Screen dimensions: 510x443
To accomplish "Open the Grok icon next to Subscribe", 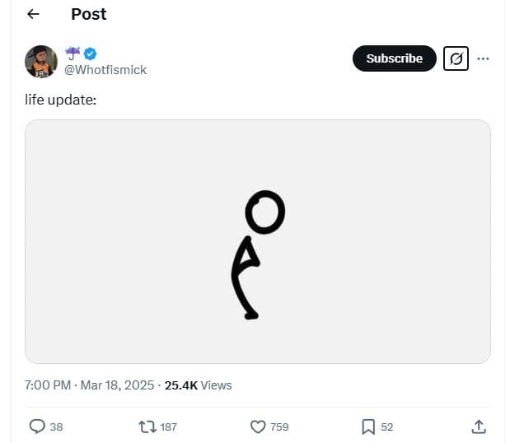I will tap(456, 58).
